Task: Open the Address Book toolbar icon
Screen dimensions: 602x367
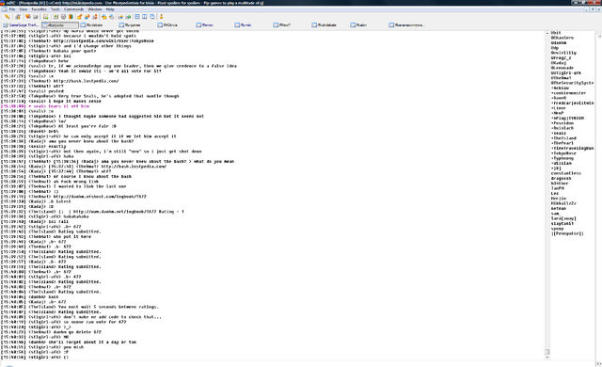Action: (x=55, y=17)
